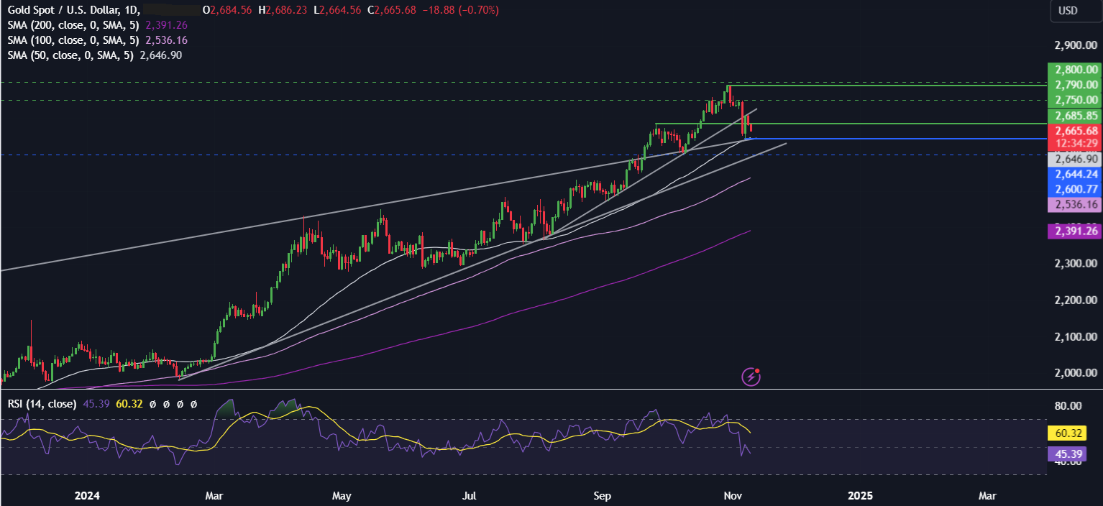Click the 2024 label on time axis
Screen dimensions: 1103x506
[86, 496]
